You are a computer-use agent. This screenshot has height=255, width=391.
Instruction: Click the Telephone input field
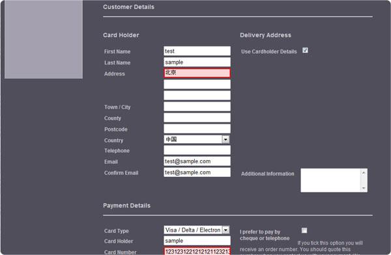click(x=197, y=150)
